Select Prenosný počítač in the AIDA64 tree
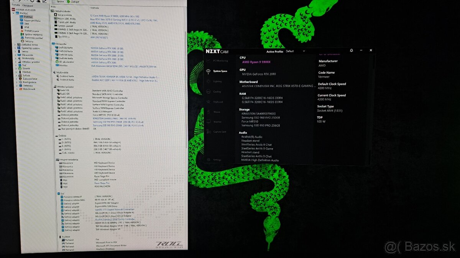Image resolution: width=460 pixels, height=258 pixels. pos(31,37)
